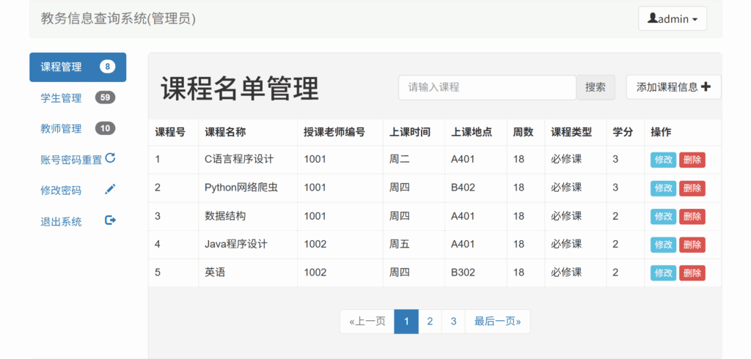Select 账号密码重置 menu item
The width and height of the screenshot is (751, 359).
click(x=78, y=160)
